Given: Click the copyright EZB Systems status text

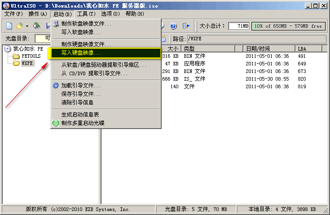Looking at the screenshot, I should (78, 209).
